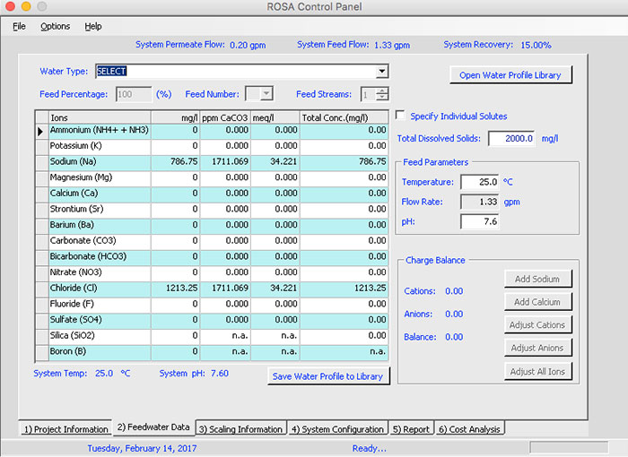Click the Total Dissolved Solids field

(x=511, y=138)
